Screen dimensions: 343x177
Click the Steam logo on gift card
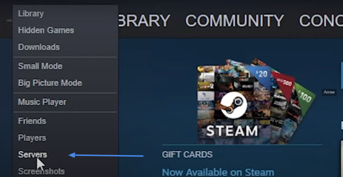(x=234, y=105)
